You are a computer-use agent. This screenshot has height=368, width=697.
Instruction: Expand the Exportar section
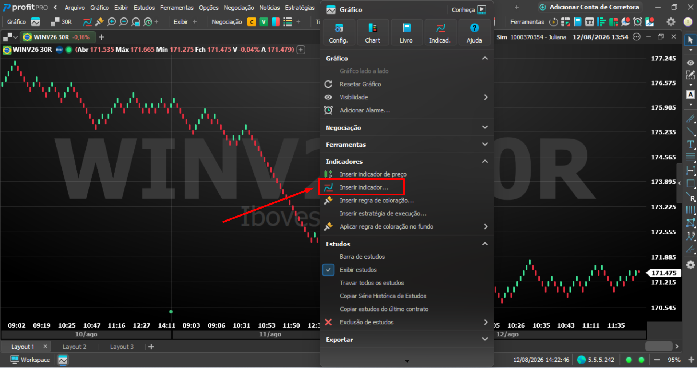tap(485, 339)
